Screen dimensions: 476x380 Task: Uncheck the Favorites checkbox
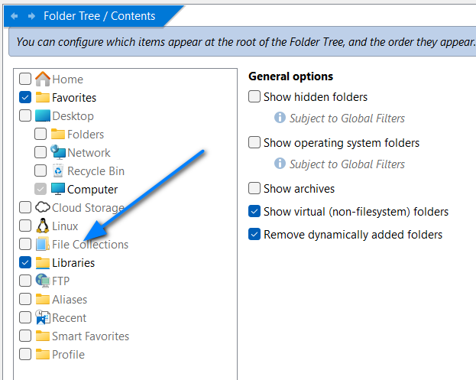coord(25,98)
